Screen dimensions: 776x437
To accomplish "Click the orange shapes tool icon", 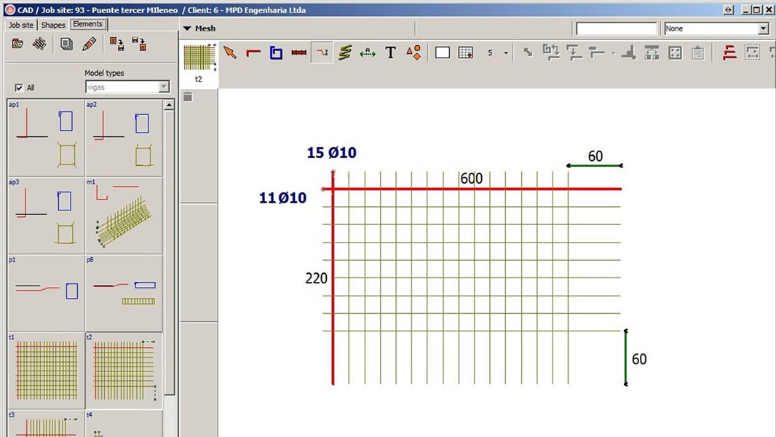I will point(413,52).
